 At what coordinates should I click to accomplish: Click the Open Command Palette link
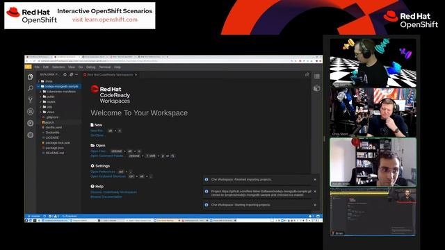pos(107,156)
